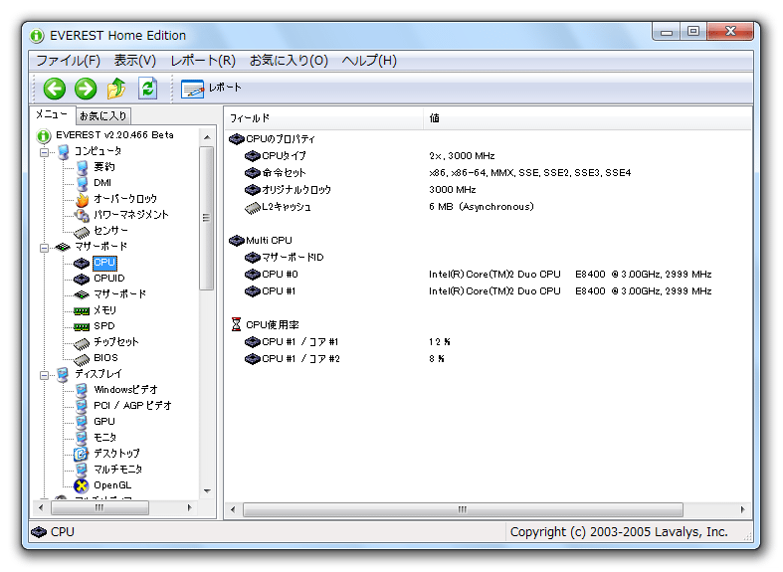The height and width of the screenshot is (572, 783).
Task: Click the メモリ memory module icon
Action: [82, 310]
